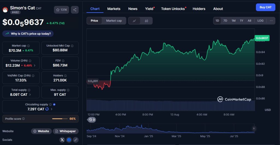The width and height of the screenshot is (280, 145).
Task: Switch to the Markets tab
Action: coord(114,9)
